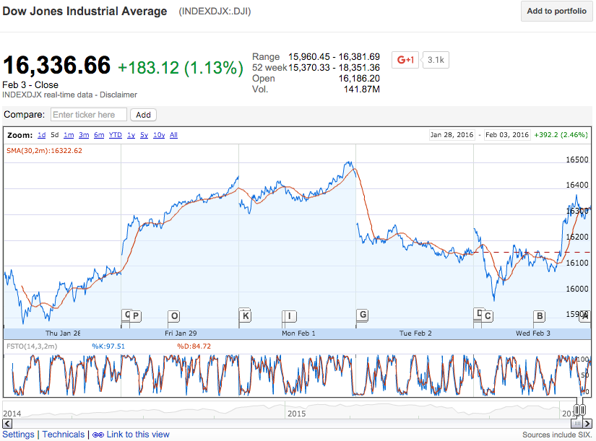Open news flag G on chart
This screenshot has height=441, width=596.
coord(363,315)
